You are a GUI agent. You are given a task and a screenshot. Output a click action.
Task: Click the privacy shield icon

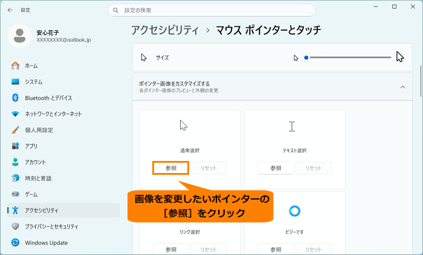pyautogui.click(x=15, y=226)
